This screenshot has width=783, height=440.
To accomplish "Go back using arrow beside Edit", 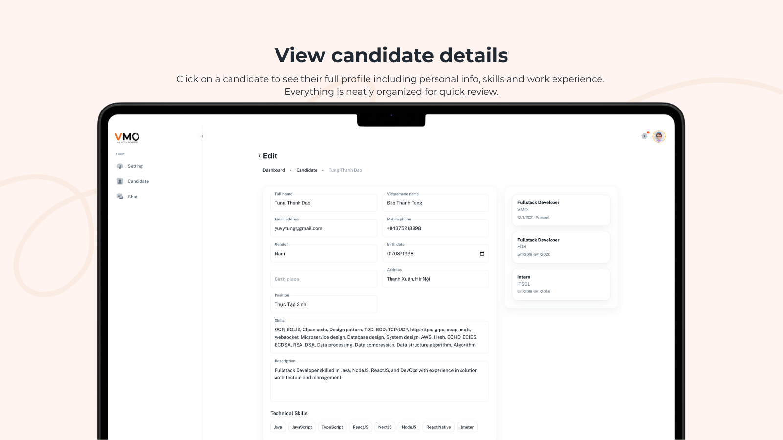I will click(x=260, y=156).
